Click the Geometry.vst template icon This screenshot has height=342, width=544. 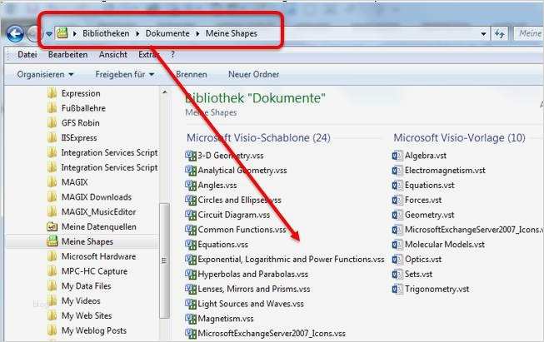397,215
